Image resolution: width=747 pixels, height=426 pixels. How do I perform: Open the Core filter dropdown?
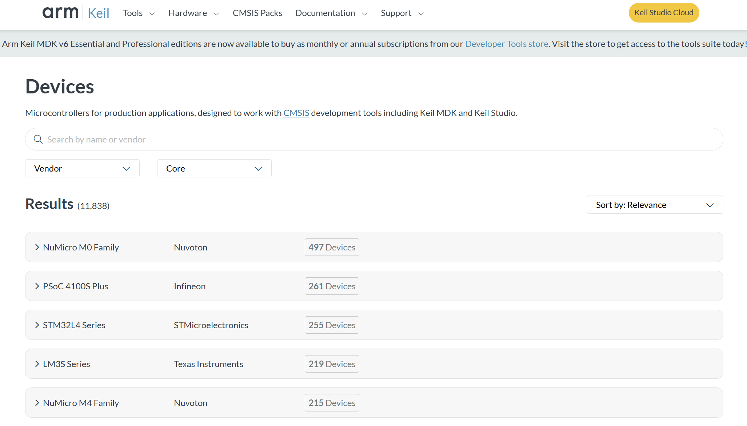(214, 168)
